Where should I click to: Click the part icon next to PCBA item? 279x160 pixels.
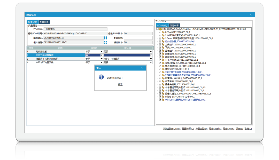[163, 32]
